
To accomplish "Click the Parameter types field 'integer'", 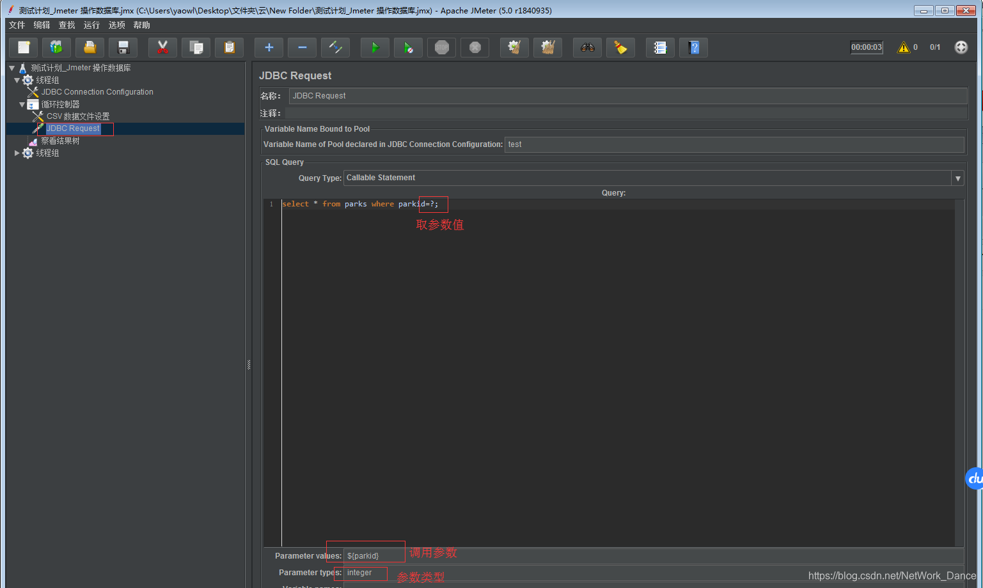I will tap(654, 573).
